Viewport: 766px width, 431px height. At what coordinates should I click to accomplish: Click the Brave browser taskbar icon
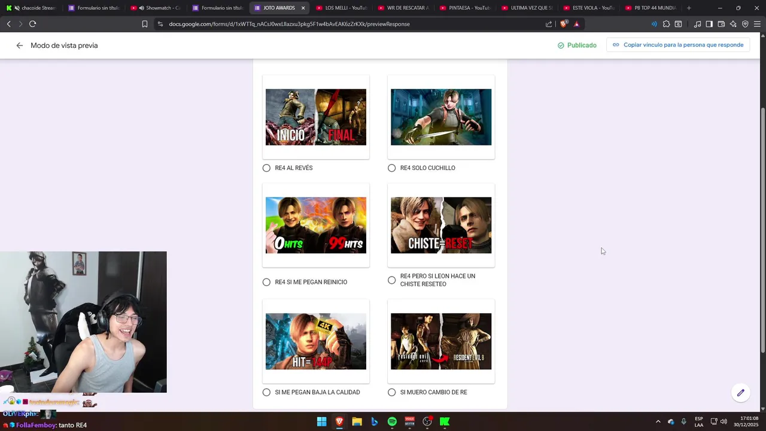point(339,421)
